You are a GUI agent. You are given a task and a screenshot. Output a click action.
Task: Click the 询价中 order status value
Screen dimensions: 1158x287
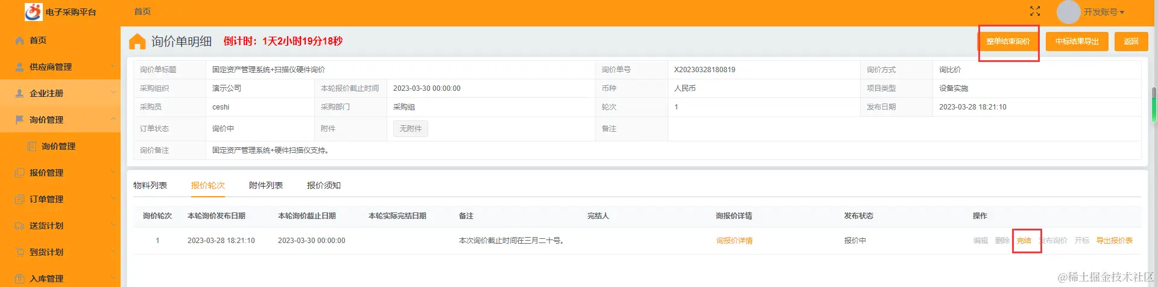click(x=223, y=129)
